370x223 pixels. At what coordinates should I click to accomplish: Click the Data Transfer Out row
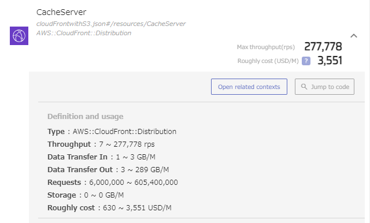pyautogui.click(x=108, y=170)
